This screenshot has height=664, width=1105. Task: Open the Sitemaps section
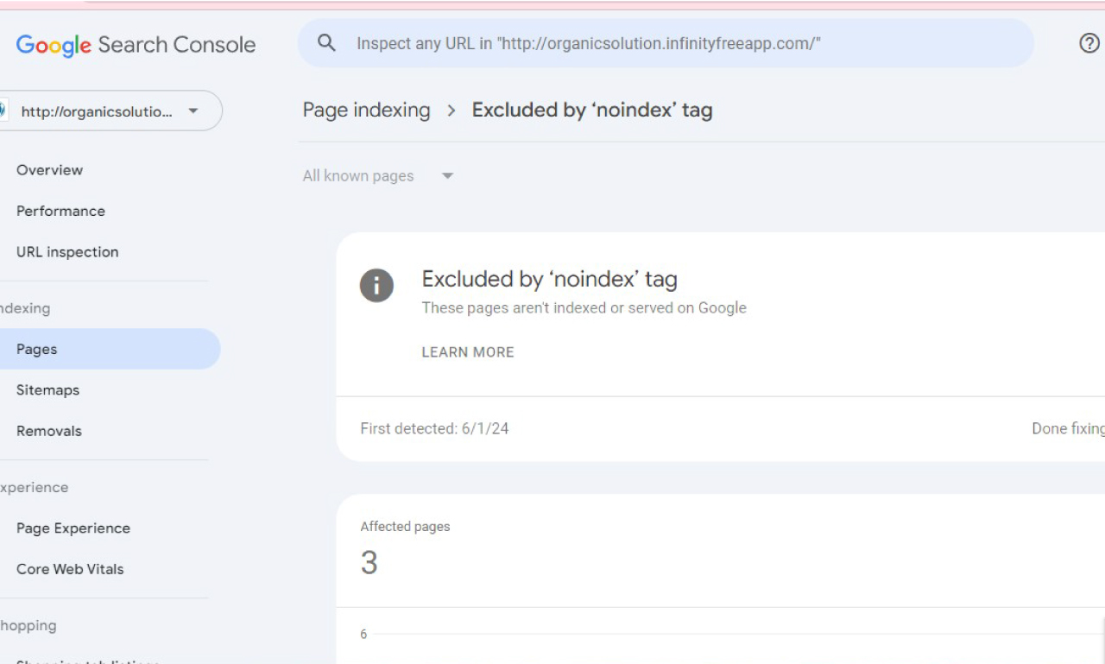click(x=47, y=389)
